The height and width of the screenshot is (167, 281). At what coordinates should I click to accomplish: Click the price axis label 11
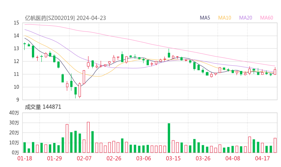click(16, 74)
